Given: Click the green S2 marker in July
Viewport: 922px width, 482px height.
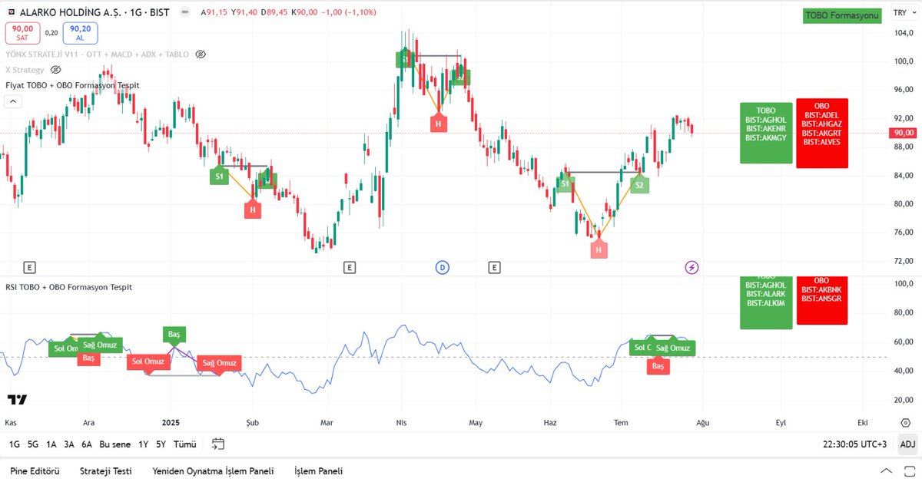Looking at the screenshot, I should point(639,185).
